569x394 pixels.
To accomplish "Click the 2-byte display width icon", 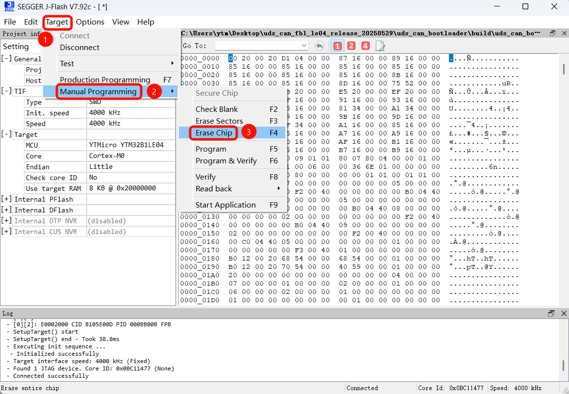I will click(x=351, y=46).
